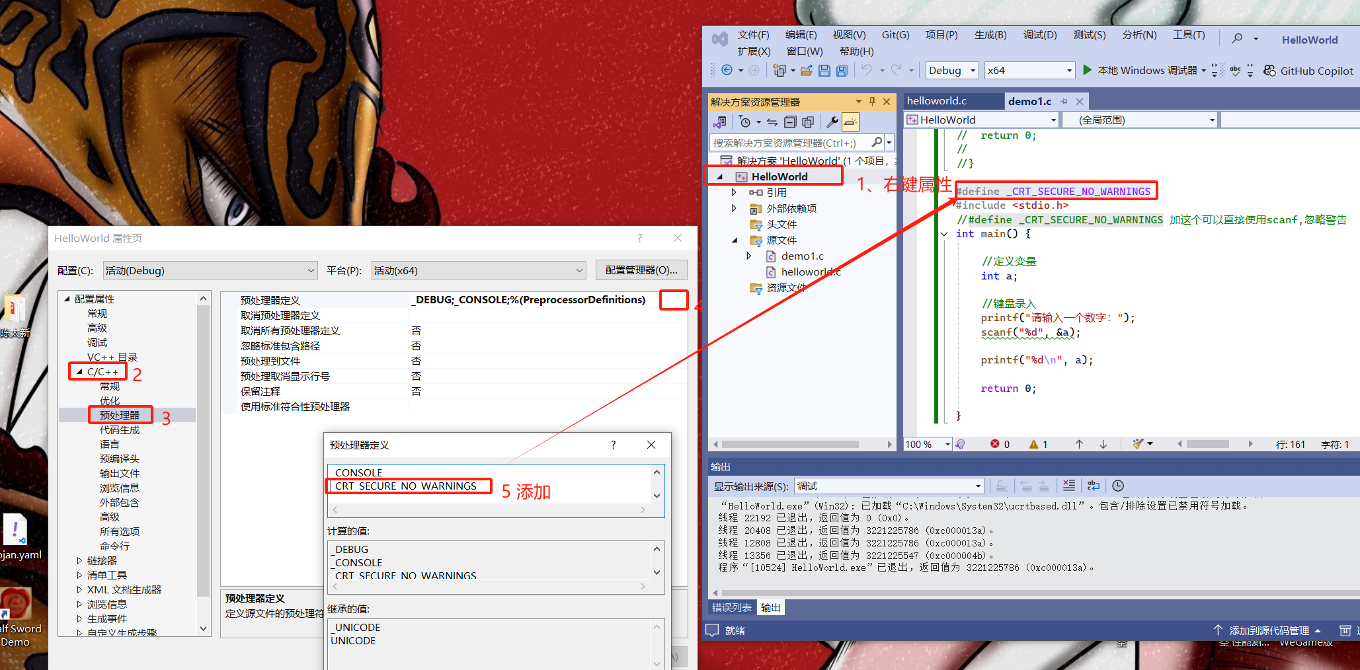Open the 平台 活动(x64) dropdown in property page
Viewport: 1360px width, 670px height.
tap(479, 270)
